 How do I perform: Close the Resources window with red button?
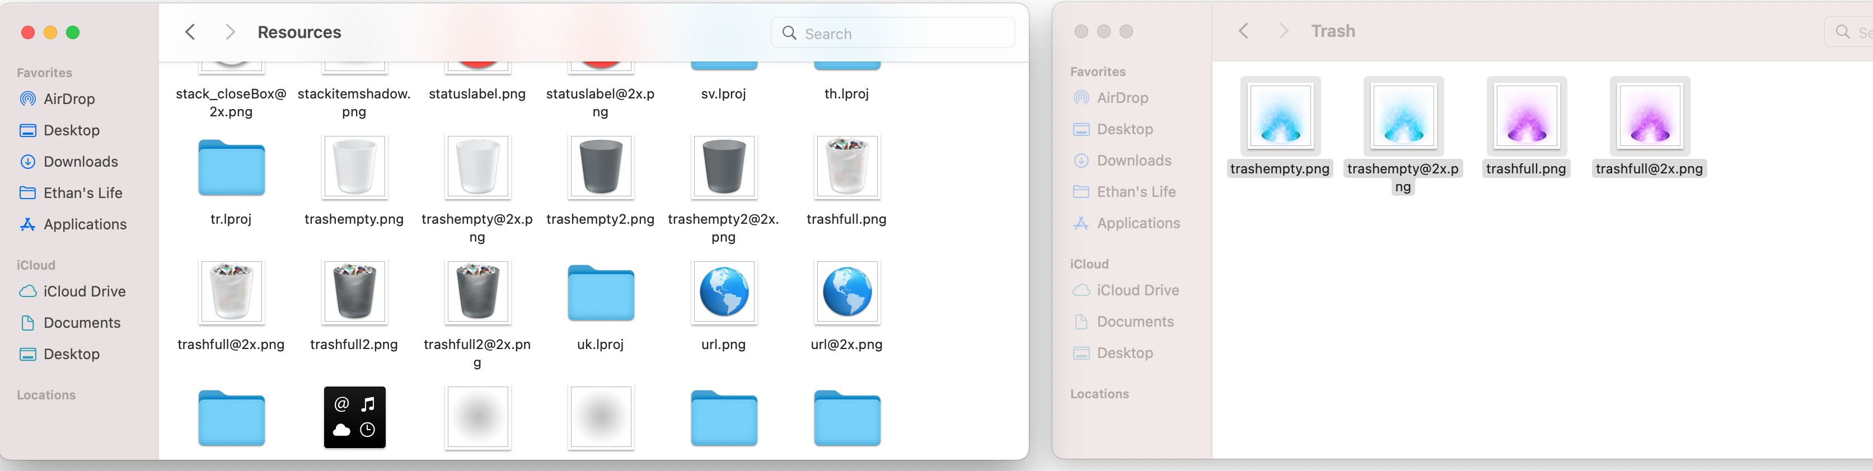tap(29, 32)
